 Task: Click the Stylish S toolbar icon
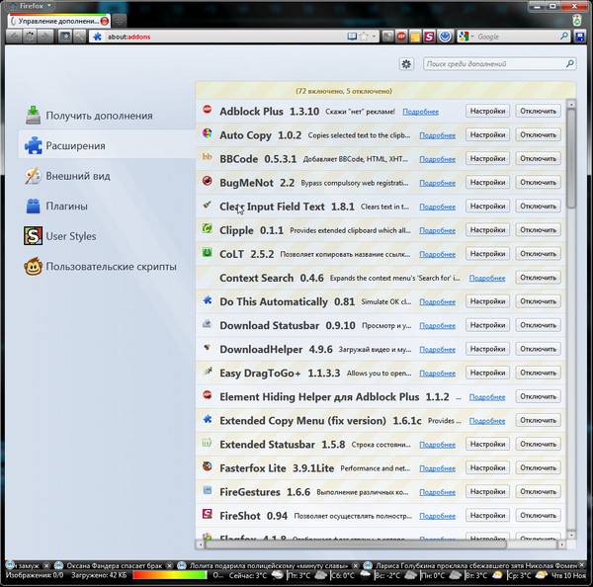click(429, 37)
